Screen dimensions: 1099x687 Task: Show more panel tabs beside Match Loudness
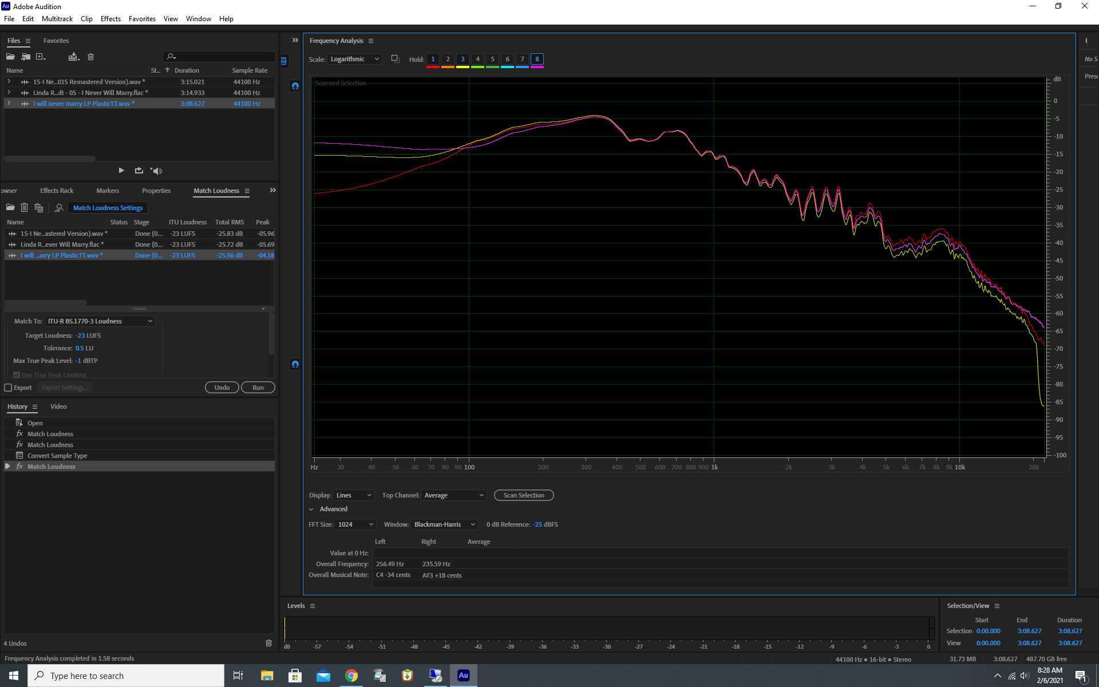273,190
